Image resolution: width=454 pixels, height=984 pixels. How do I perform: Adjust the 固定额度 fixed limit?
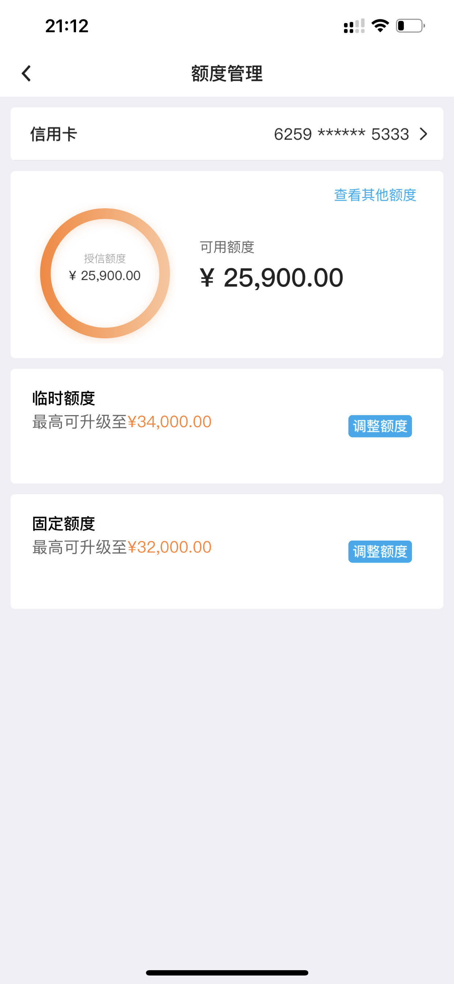tap(380, 551)
